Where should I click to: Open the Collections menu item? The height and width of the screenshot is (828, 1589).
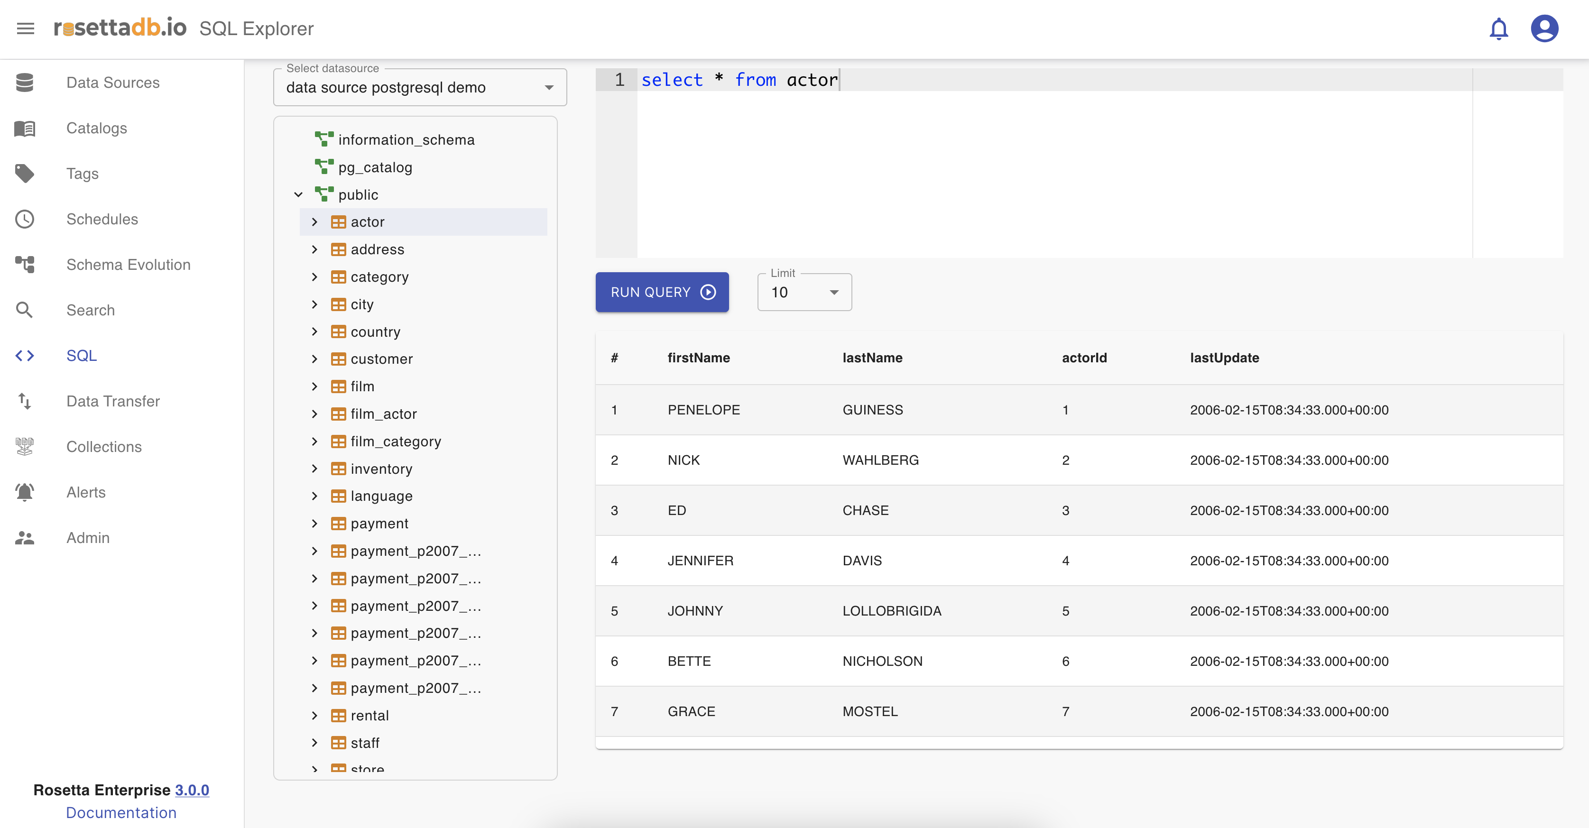tap(103, 447)
